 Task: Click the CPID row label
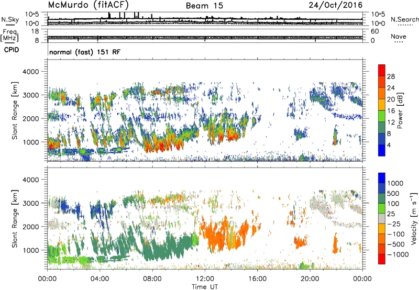[12, 50]
